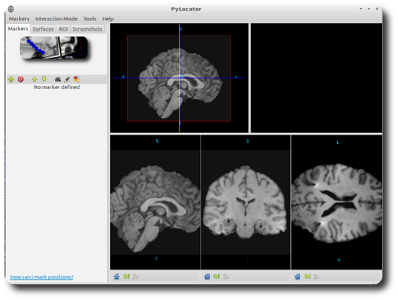Click the red remove marker icon
Viewport: 398px width, 300px height.
[x=21, y=79]
